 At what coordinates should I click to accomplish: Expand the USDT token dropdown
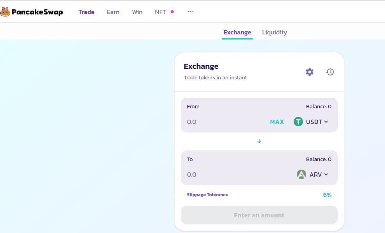point(326,122)
